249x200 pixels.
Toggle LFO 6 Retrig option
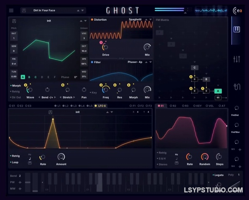pyautogui.click(x=15, y=156)
